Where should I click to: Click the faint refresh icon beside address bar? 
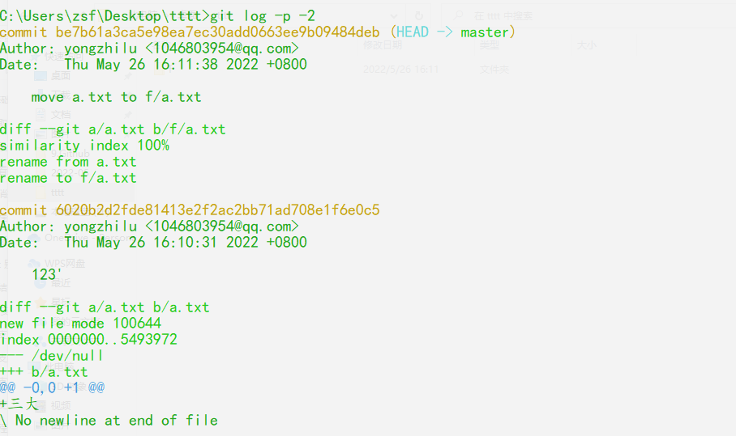coord(419,15)
